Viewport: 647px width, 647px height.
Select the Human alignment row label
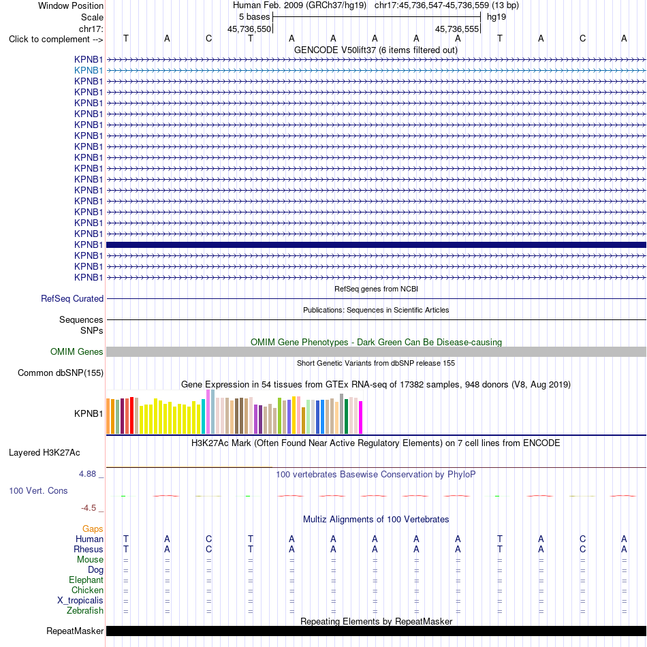point(89,539)
